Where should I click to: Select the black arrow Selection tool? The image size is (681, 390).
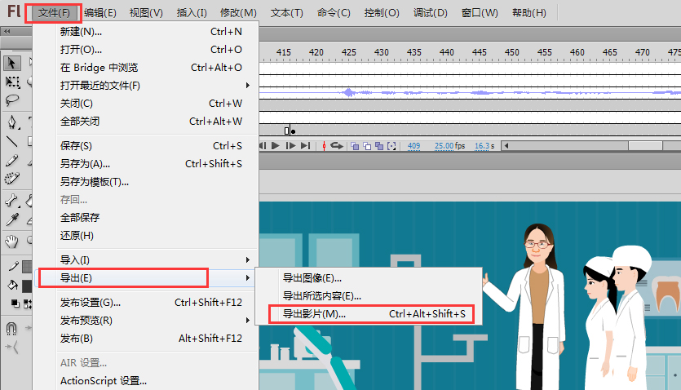click(x=12, y=64)
